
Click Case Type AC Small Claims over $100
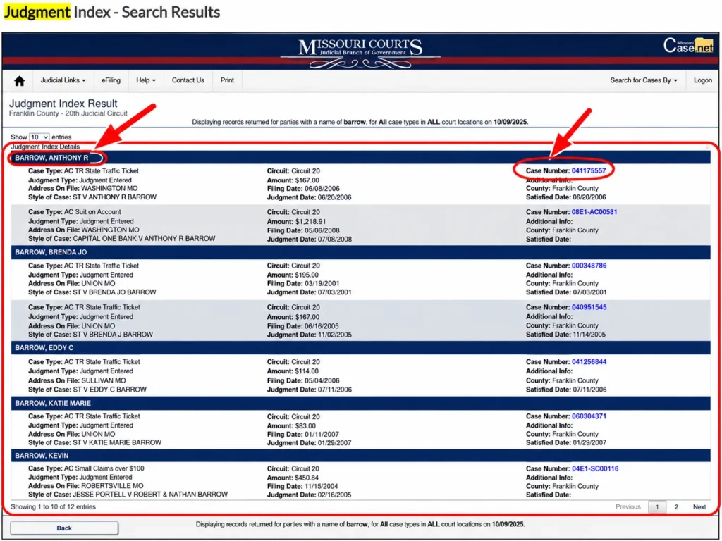86,468
